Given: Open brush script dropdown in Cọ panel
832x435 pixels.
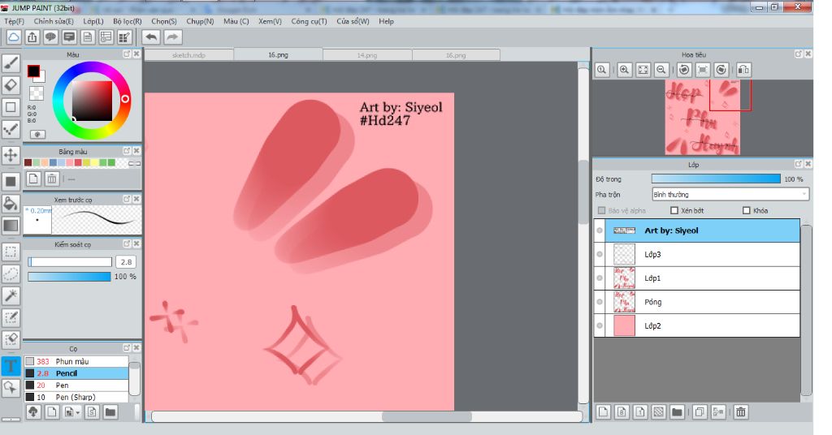Looking at the screenshot, I should click(x=71, y=411).
